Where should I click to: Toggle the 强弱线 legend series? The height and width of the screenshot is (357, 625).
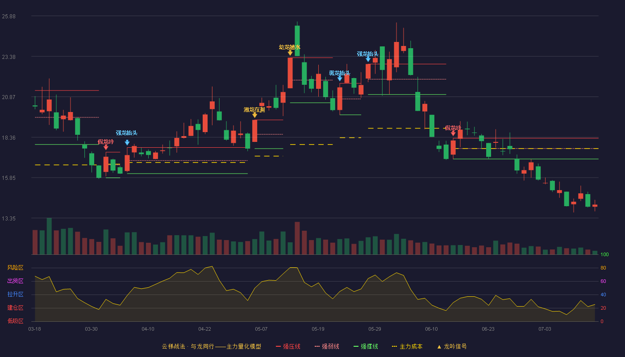click(x=327, y=346)
